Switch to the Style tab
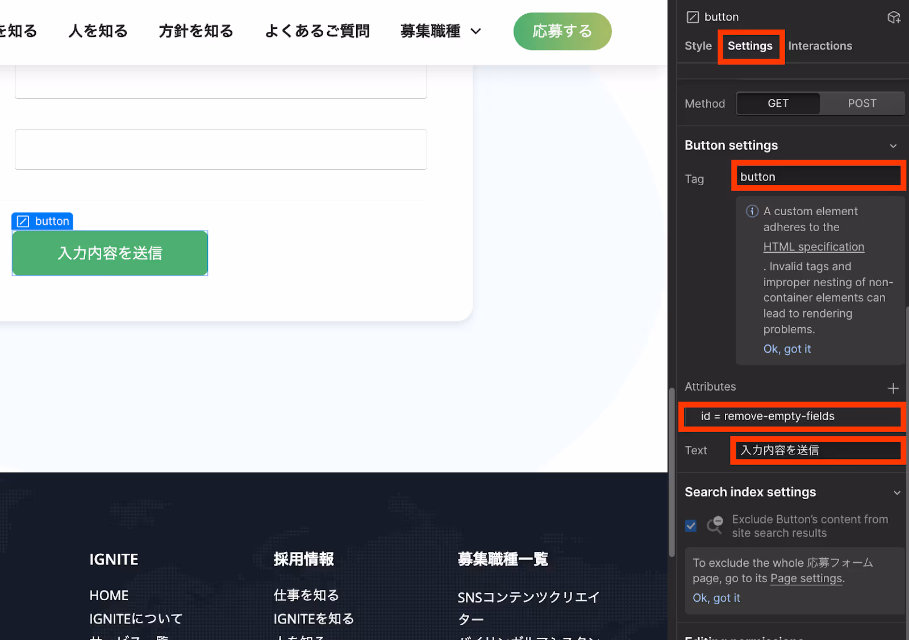This screenshot has height=640, width=909. [698, 46]
